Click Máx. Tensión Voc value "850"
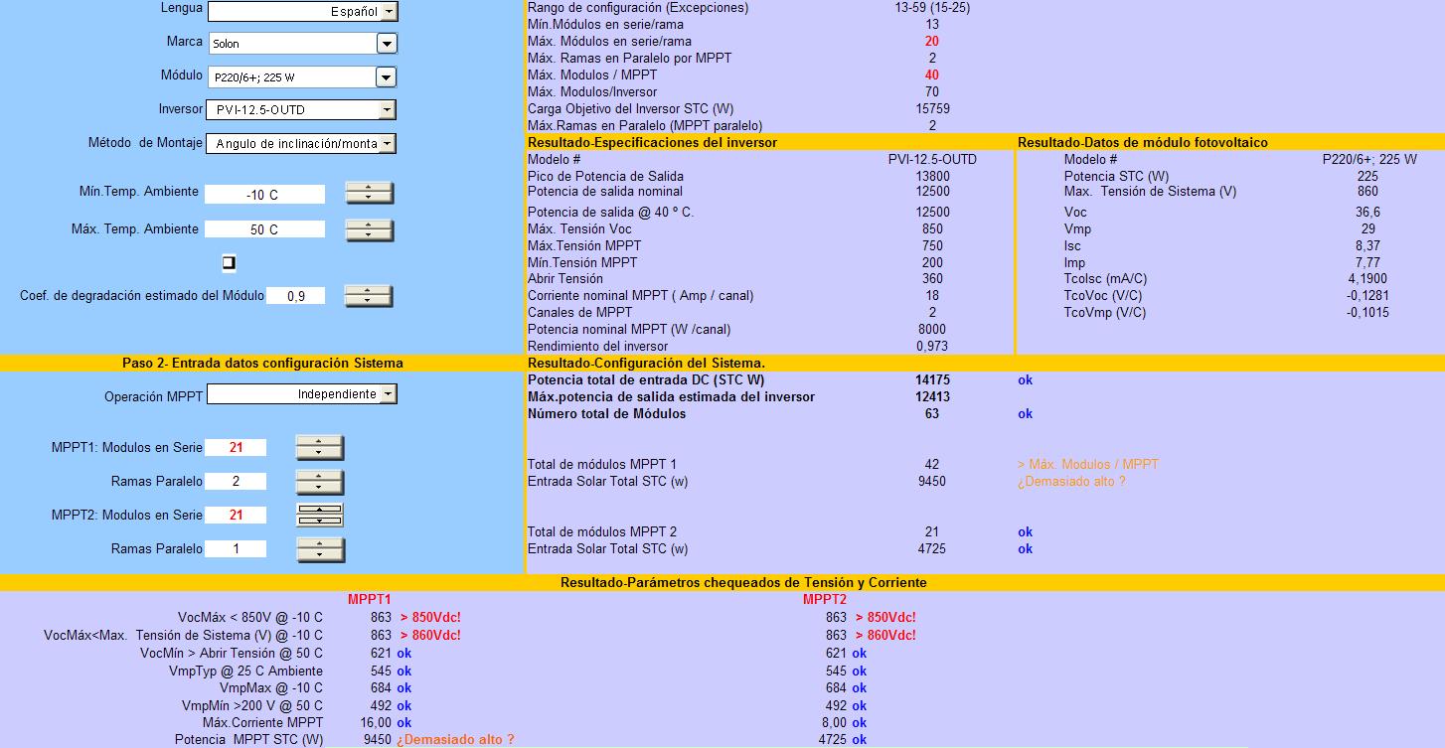Image resolution: width=1445 pixels, height=748 pixels. click(x=932, y=229)
